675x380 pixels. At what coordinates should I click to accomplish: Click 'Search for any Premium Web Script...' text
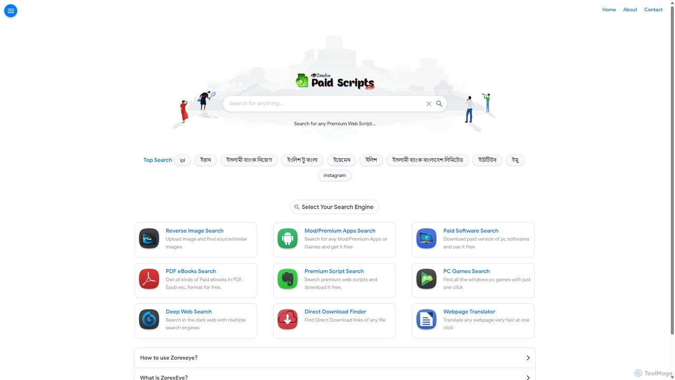(x=335, y=123)
